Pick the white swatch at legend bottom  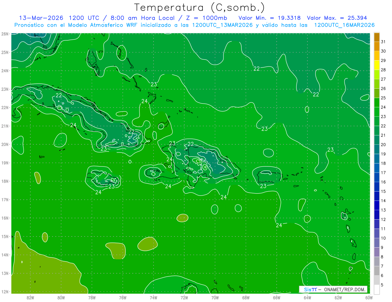pos(376,289)
